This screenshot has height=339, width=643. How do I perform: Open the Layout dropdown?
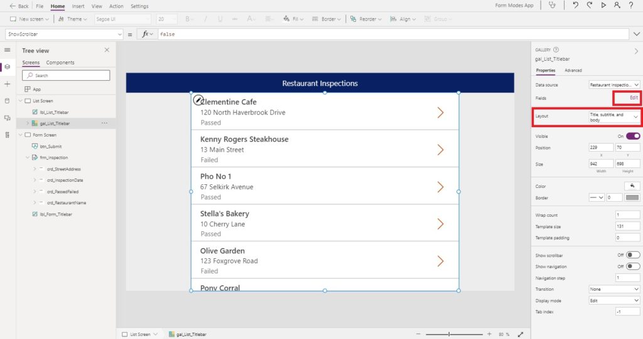coord(614,117)
